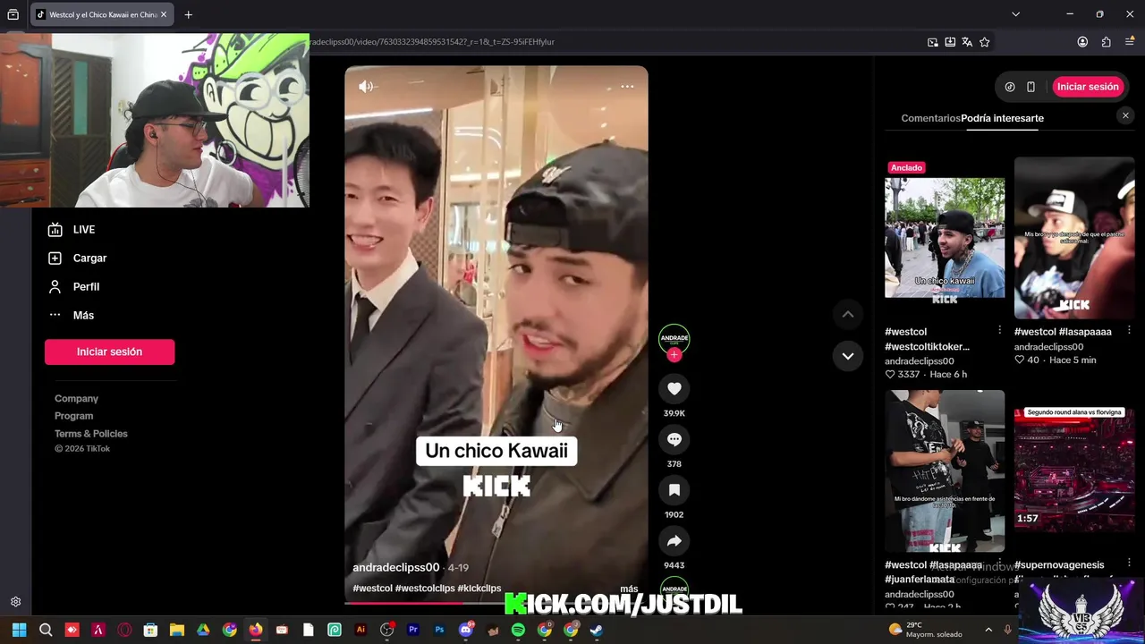
Task: Open options for the #westcol #lasapaaaa video
Action: tap(1129, 331)
